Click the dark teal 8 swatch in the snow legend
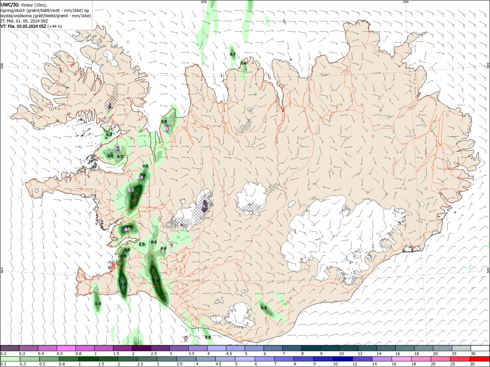The height and width of the screenshot is (367, 490). coord(311,348)
